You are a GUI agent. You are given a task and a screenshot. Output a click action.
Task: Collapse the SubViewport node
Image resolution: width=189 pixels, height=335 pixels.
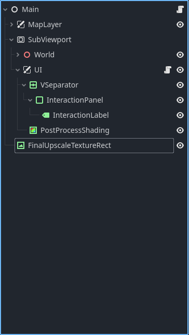pyautogui.click(x=11, y=40)
